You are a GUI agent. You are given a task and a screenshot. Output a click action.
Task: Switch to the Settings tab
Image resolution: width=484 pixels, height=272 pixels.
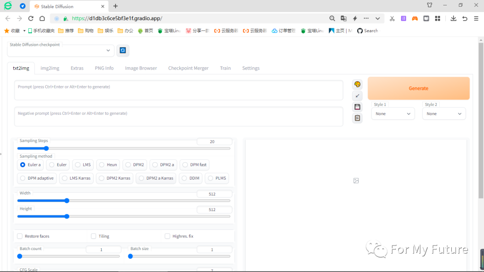[251, 68]
